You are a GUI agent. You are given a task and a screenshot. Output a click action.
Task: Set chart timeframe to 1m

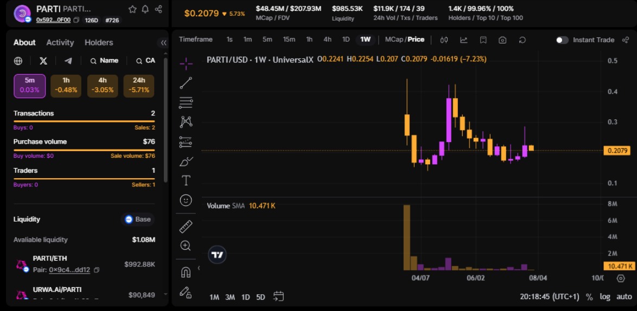coord(247,40)
